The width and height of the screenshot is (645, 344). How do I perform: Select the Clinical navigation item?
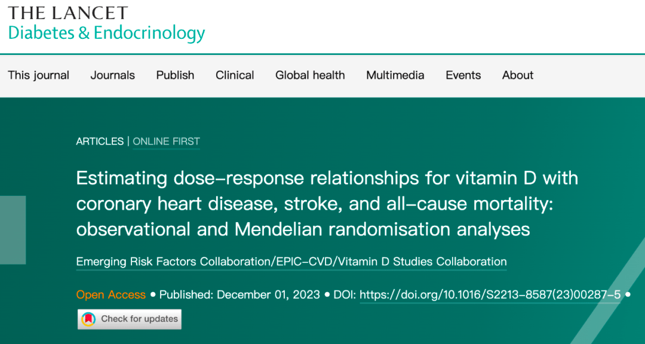(235, 75)
